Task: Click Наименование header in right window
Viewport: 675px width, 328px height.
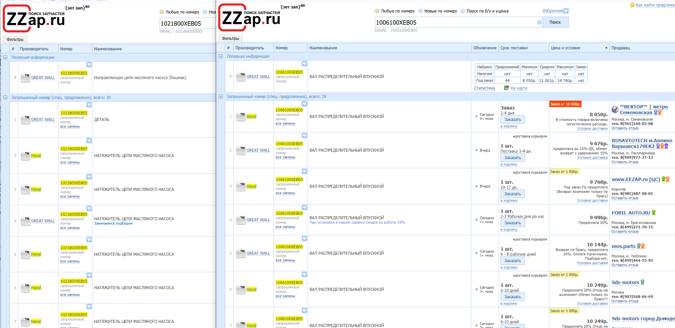Action: pos(389,48)
